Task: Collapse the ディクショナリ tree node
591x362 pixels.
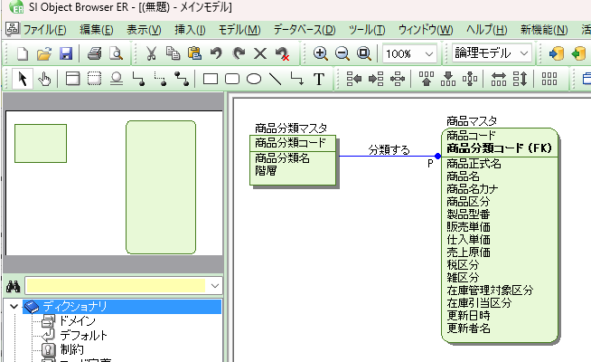Action: 14,306
